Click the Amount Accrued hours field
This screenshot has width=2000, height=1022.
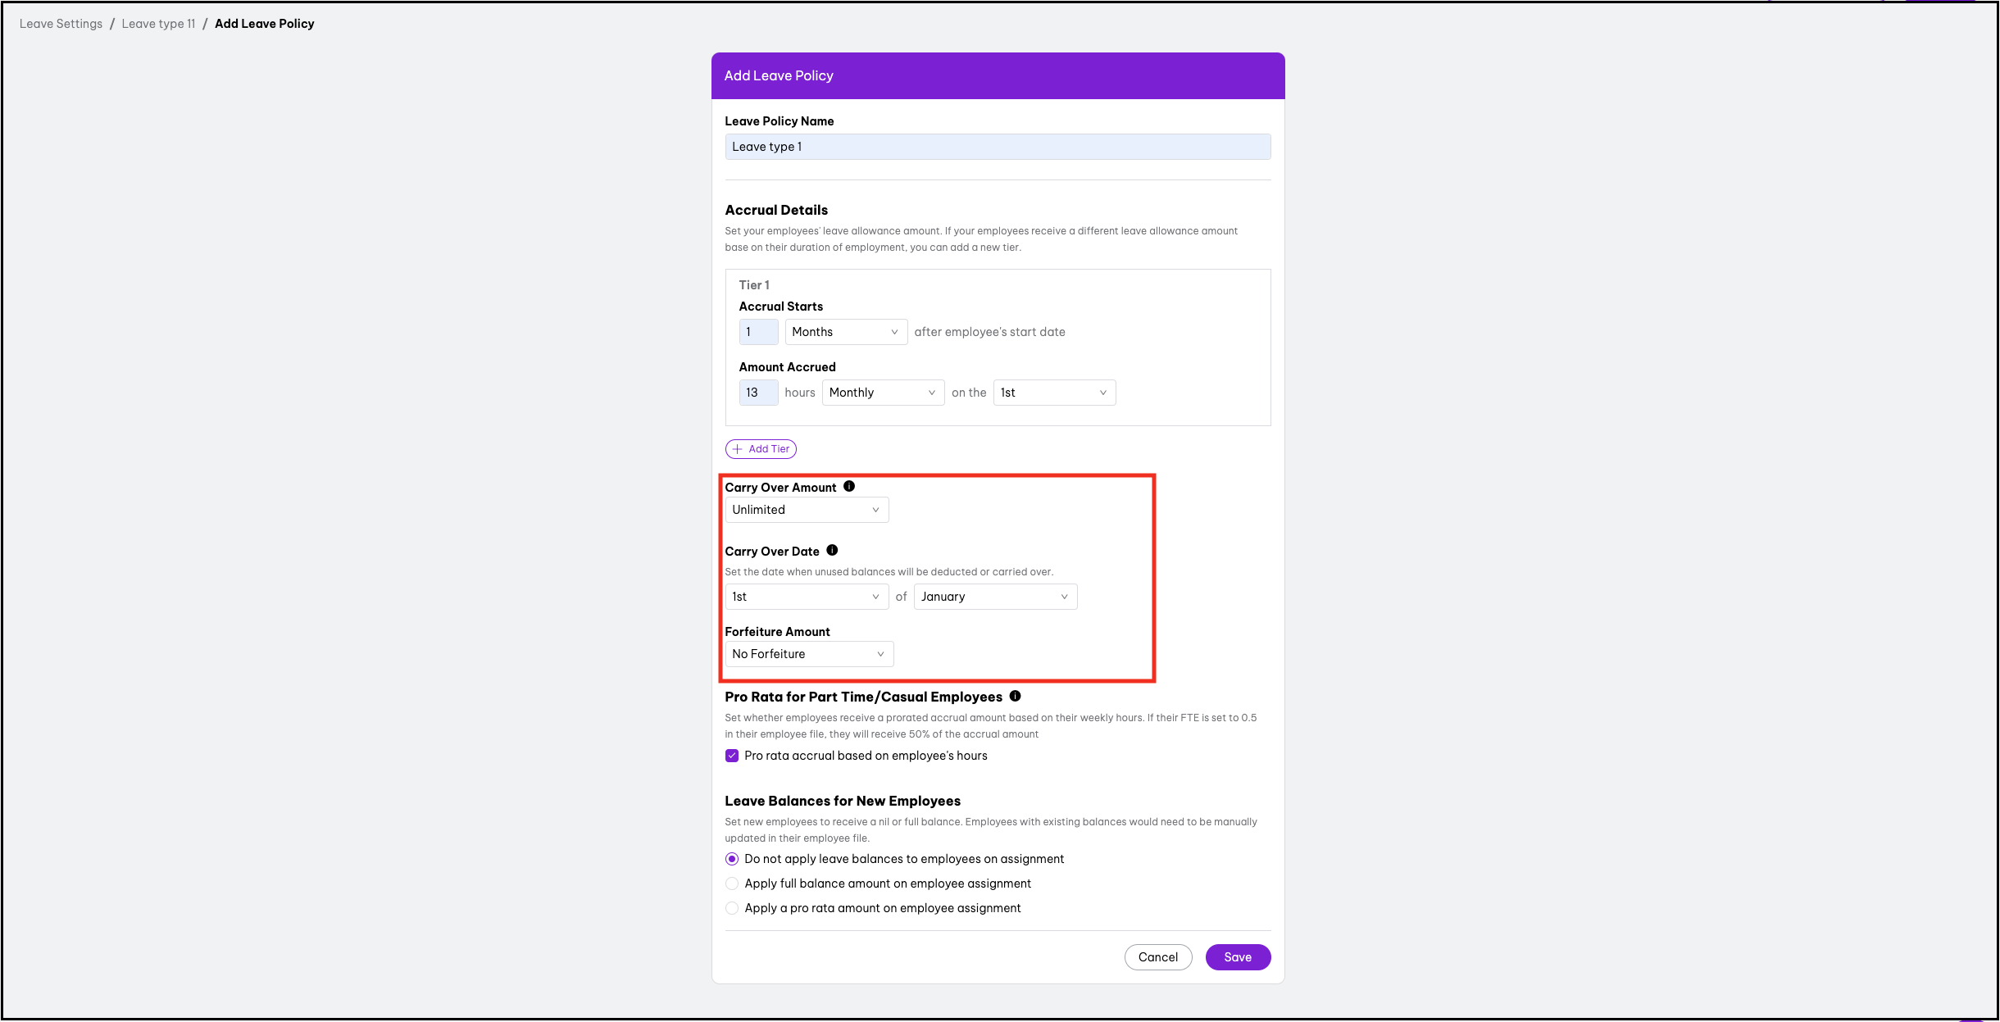[x=758, y=393]
